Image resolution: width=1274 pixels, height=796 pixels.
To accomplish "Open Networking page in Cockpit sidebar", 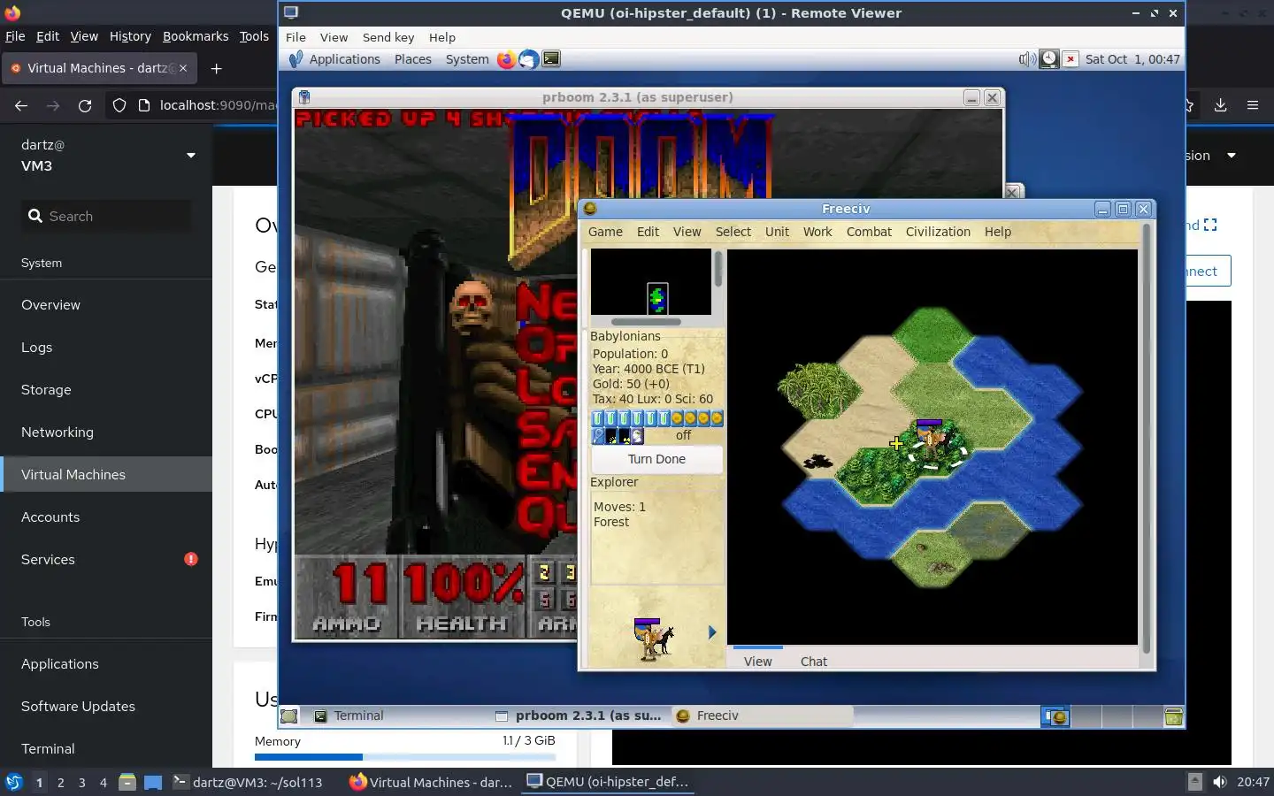I will pyautogui.click(x=106, y=432).
